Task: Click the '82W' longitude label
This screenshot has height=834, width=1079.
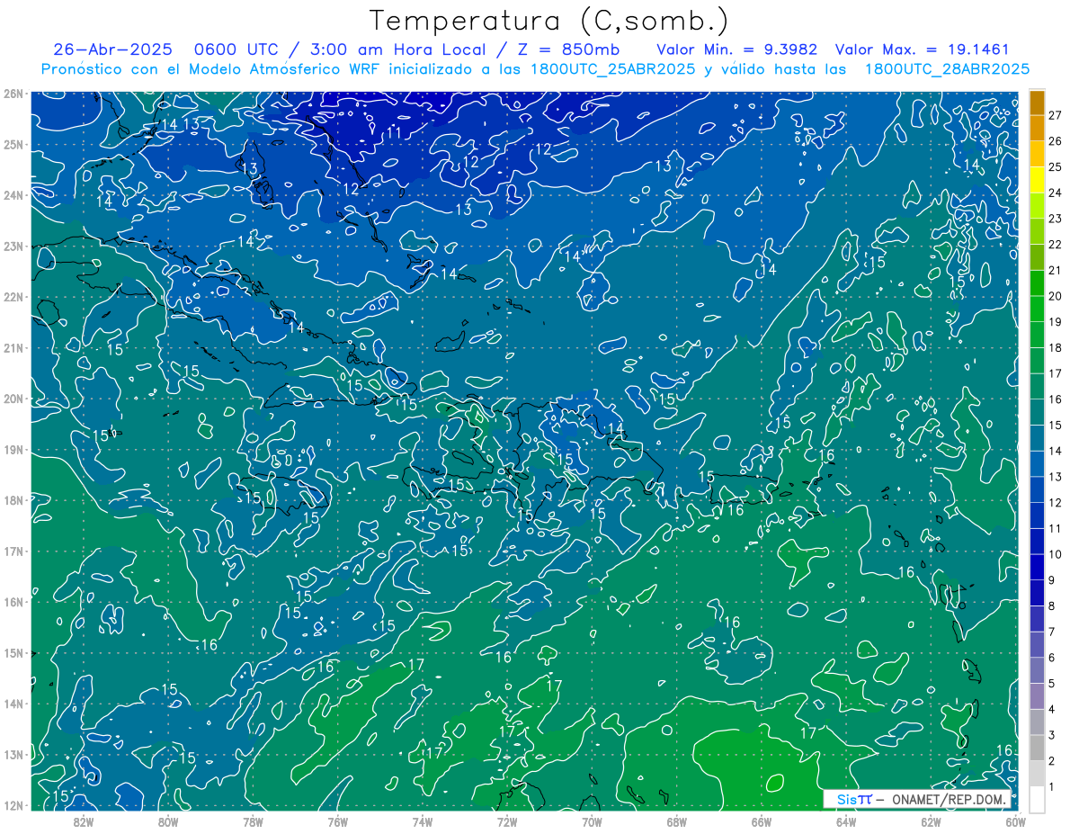Action: click(84, 821)
